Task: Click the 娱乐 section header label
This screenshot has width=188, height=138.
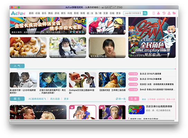Action: click(x=17, y=99)
